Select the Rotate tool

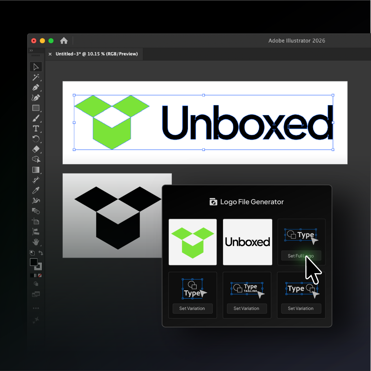[x=36, y=139]
